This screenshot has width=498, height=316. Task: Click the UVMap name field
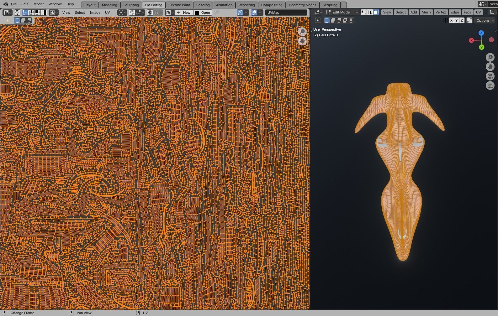point(286,13)
